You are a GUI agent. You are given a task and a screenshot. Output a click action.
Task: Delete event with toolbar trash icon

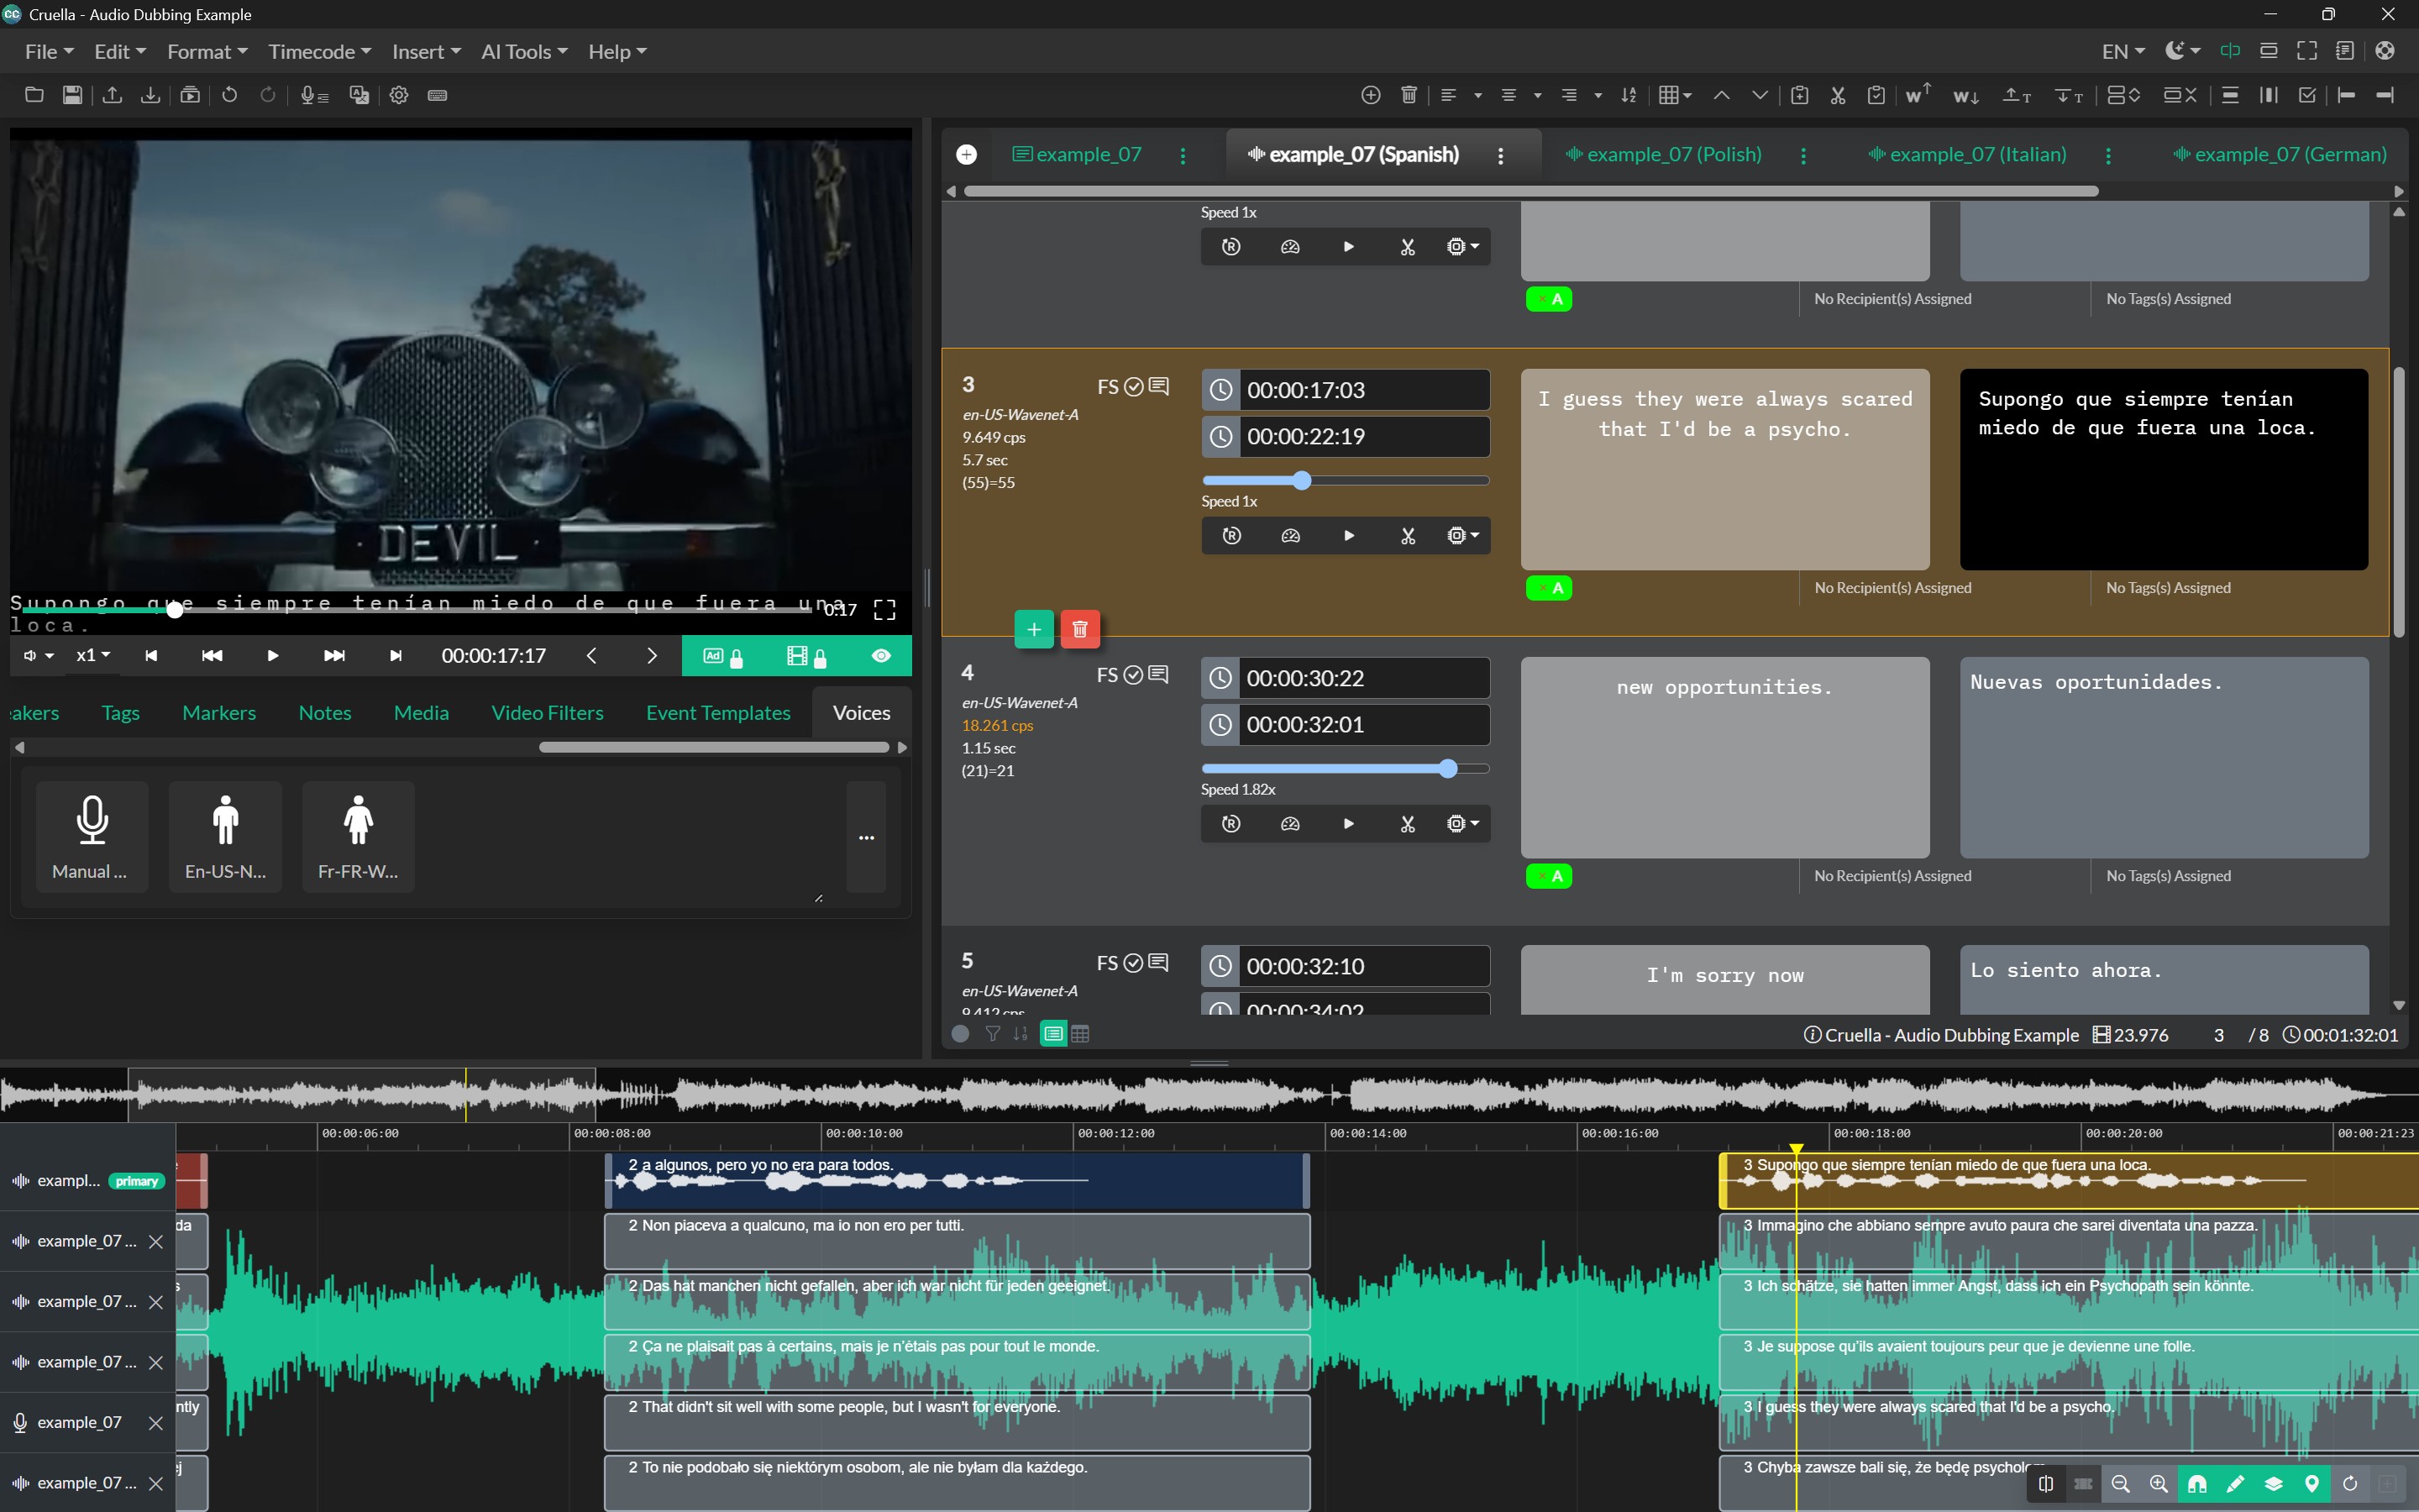[x=1409, y=95]
